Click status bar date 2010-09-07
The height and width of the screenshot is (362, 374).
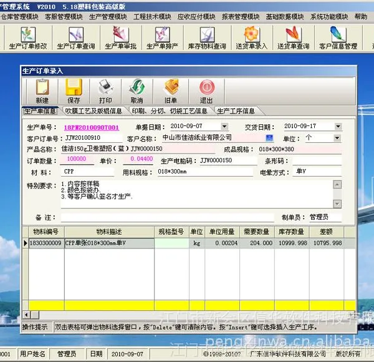pyautogui.click(x=128, y=354)
